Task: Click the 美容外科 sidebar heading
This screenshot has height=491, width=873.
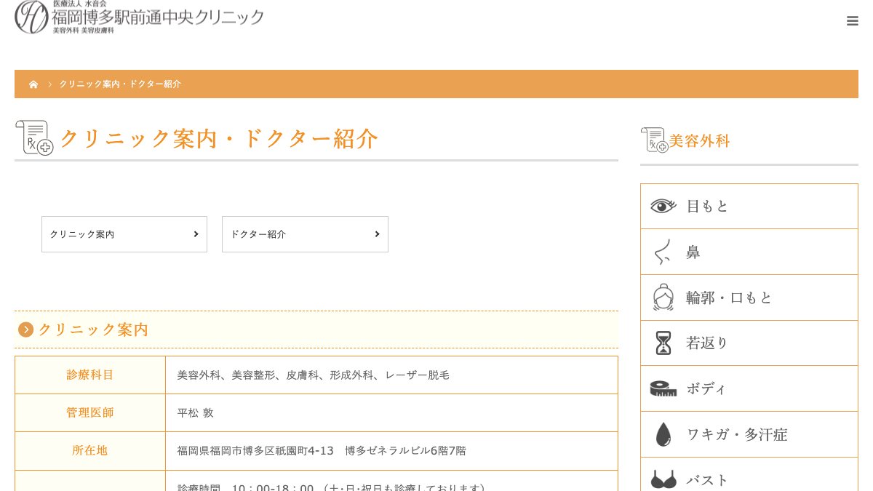Action: pos(699,141)
